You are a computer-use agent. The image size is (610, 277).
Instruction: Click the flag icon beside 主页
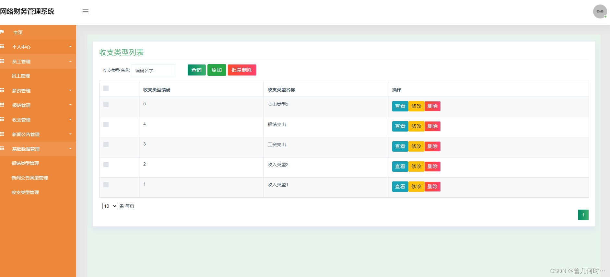coord(2,32)
